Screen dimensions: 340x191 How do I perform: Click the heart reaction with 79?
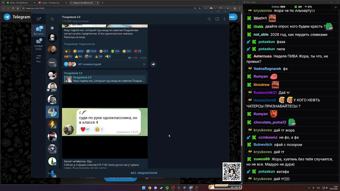(138, 51)
